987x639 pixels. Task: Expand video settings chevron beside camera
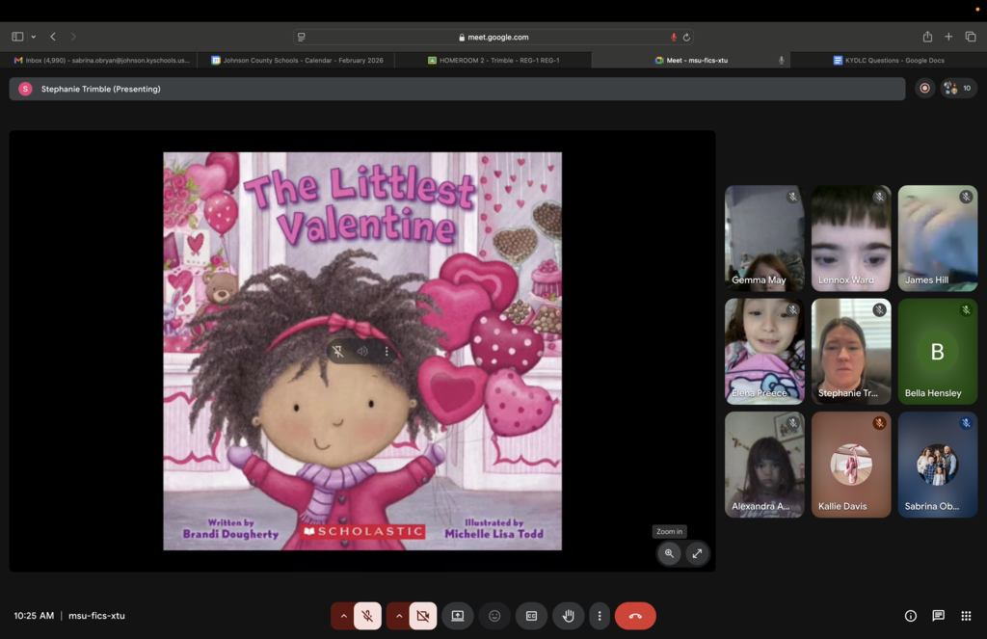399,616
